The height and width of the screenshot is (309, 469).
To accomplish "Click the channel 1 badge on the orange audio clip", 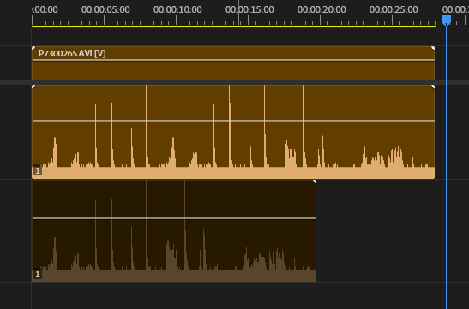I will pyautogui.click(x=38, y=171).
